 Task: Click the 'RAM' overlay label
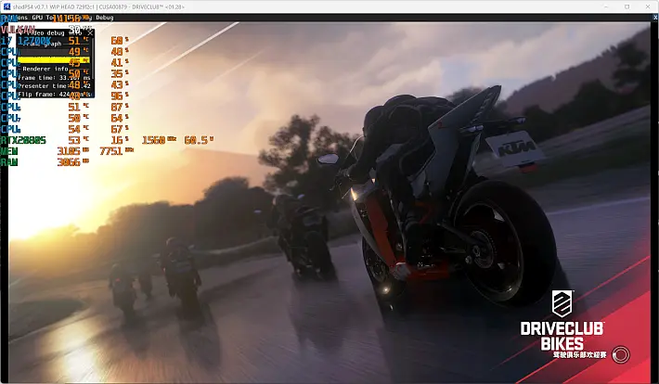pos(9,161)
